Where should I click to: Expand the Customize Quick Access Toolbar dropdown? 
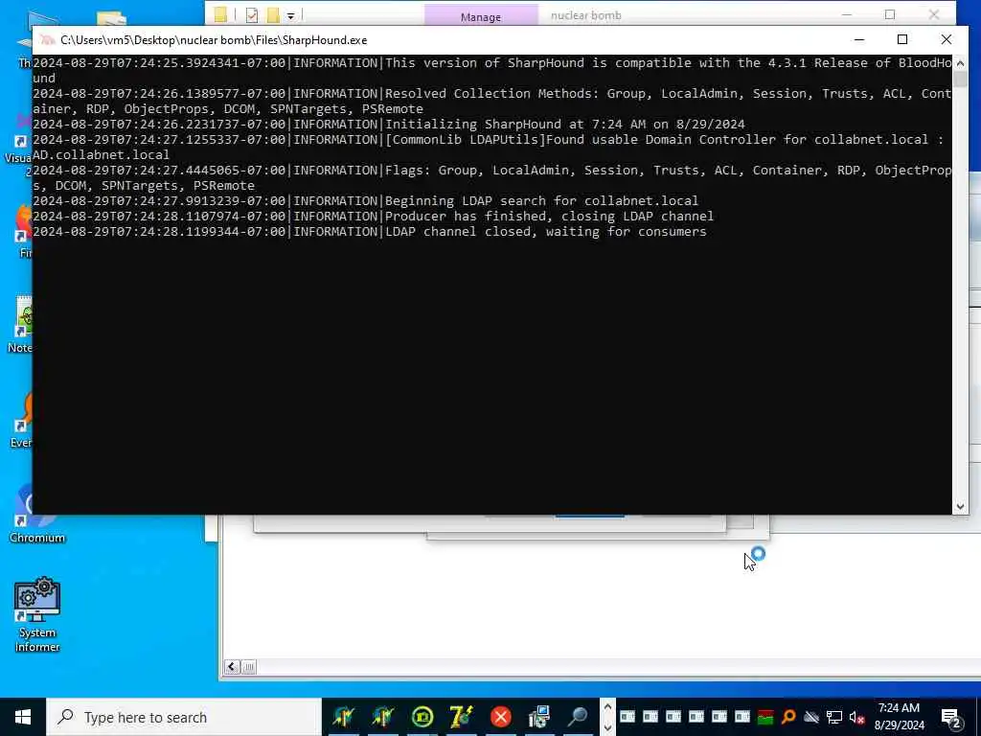290,15
